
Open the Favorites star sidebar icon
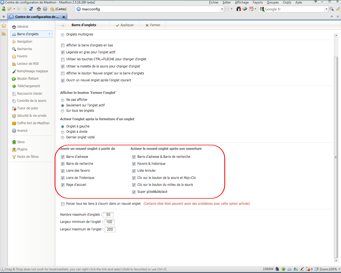[x=4, y=26]
